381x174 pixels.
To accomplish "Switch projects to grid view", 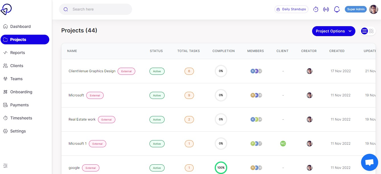I will 371,31.
